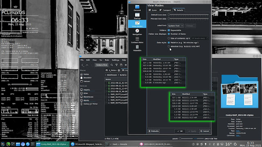Adjust the Default icon size slider
Image resolution: width=262 pixels, height=147 pixels.
(x=188, y=15)
